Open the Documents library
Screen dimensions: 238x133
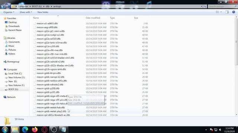click(x=14, y=42)
